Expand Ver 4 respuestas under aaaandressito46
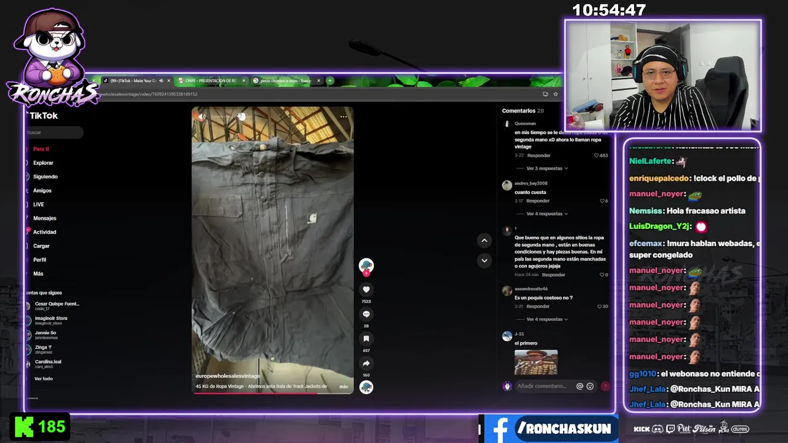 click(x=547, y=319)
